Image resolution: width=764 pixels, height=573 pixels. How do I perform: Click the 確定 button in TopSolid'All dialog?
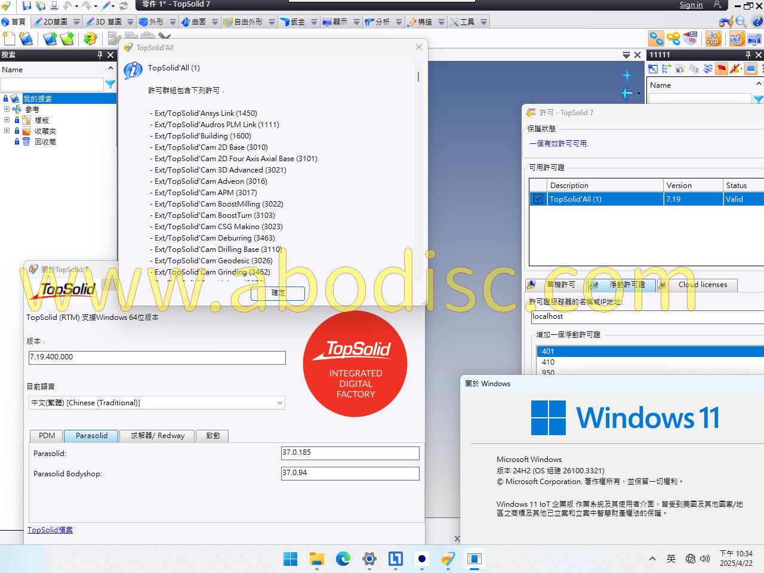pos(278,293)
